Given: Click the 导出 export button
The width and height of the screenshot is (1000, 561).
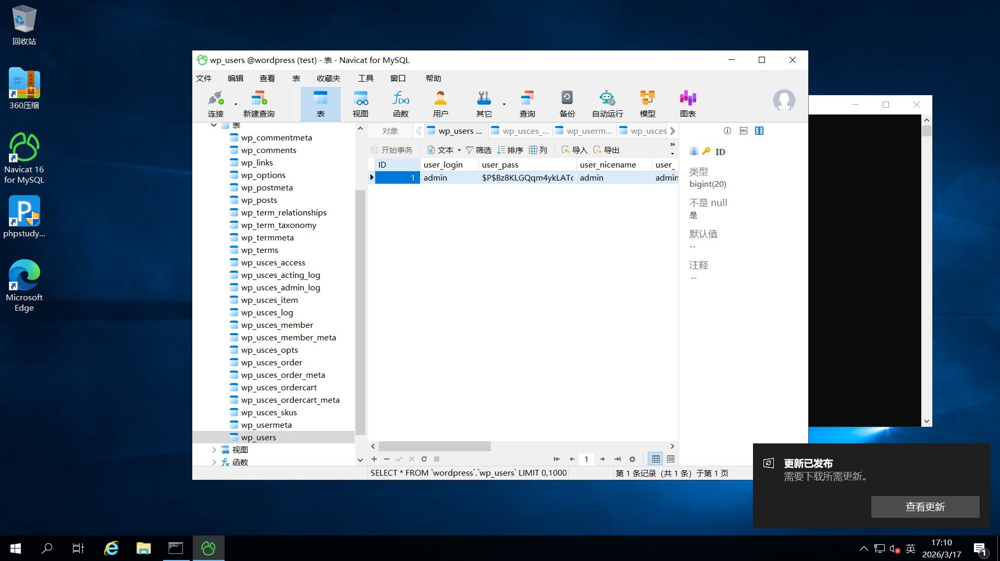Looking at the screenshot, I should pos(606,150).
